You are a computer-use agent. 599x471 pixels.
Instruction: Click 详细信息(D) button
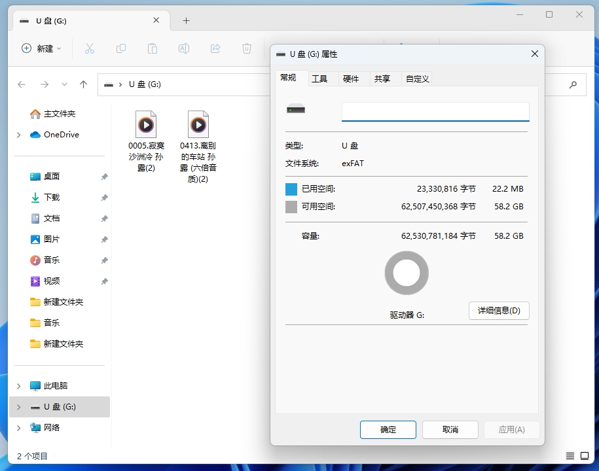(499, 311)
